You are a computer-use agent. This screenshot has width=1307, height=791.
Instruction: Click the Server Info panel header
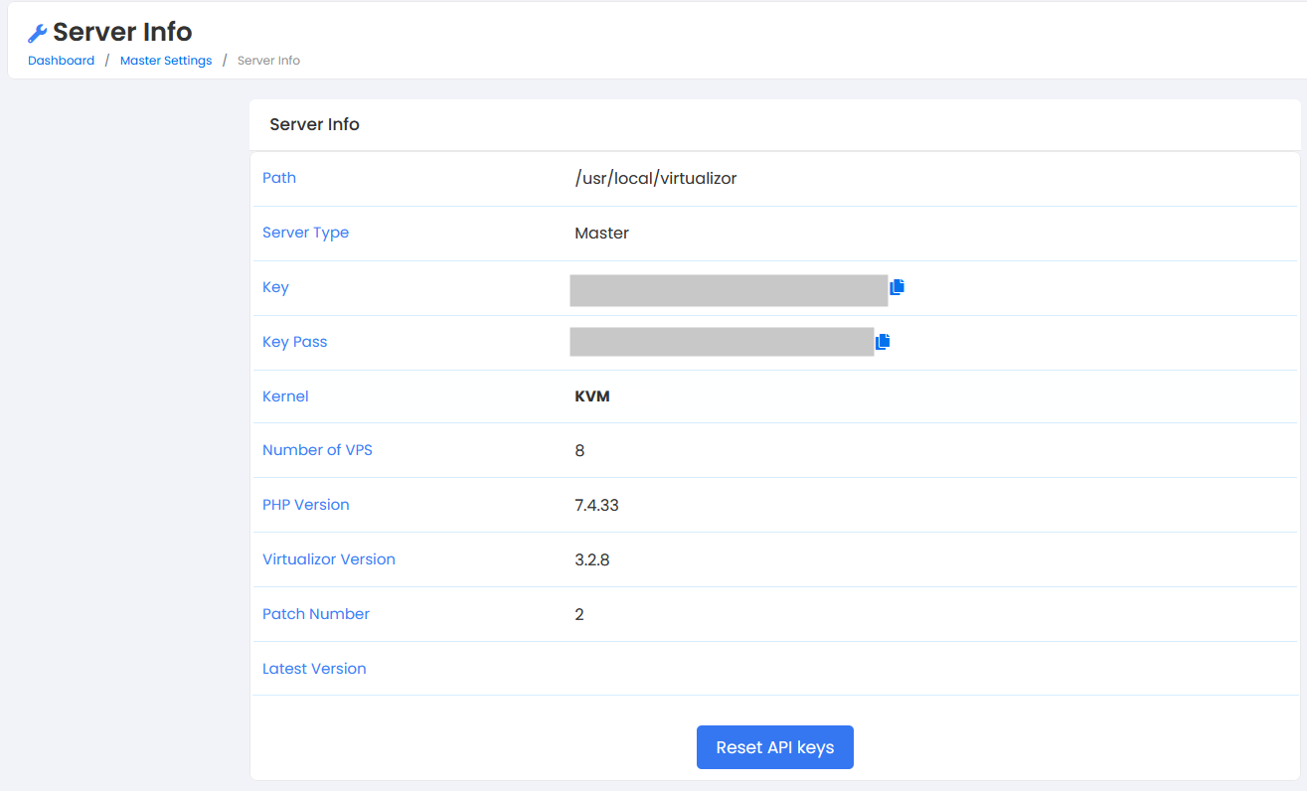point(314,125)
